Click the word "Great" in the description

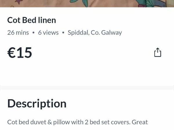[x=140, y=122]
